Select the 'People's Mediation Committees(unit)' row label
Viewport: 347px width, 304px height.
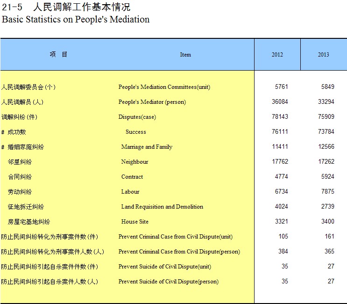(x=164, y=87)
